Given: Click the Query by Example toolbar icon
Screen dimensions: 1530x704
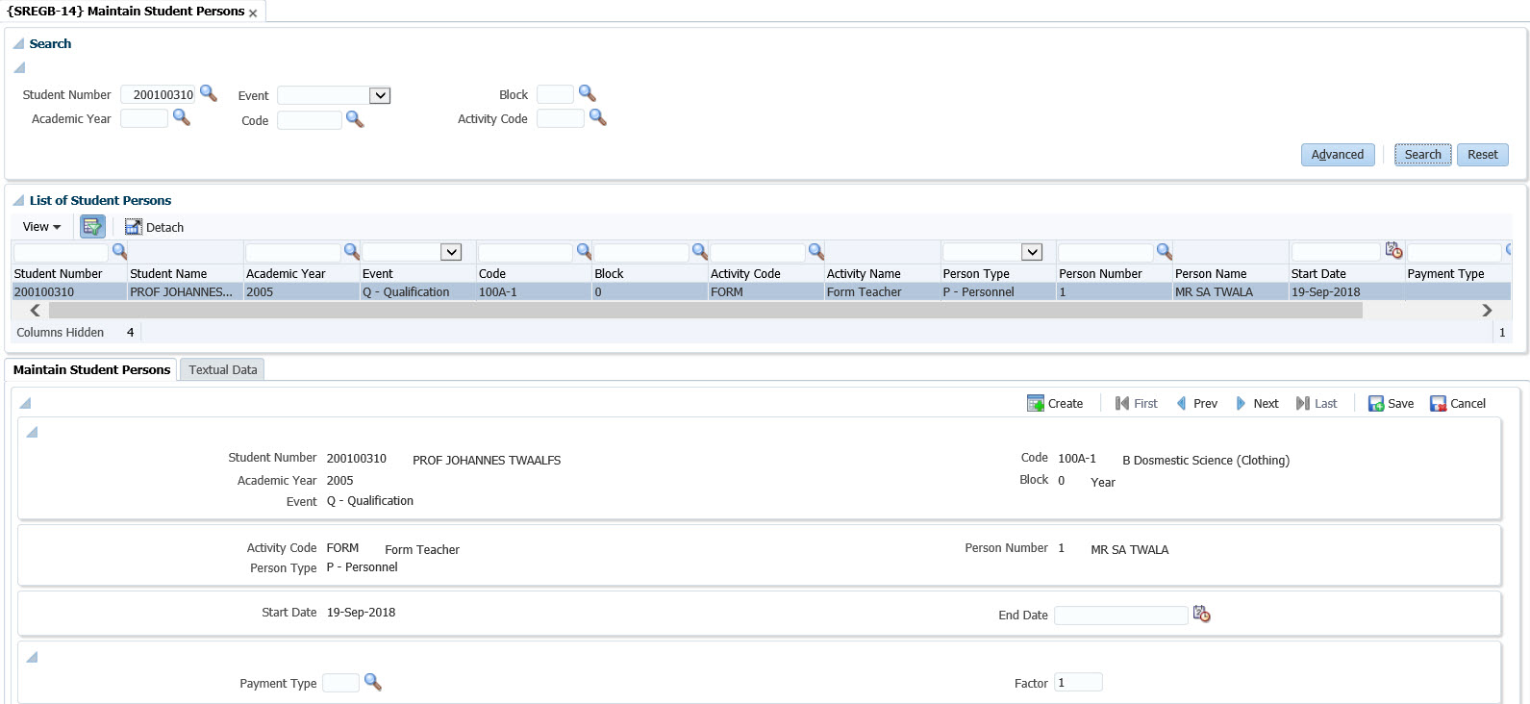Looking at the screenshot, I should click(x=92, y=227).
